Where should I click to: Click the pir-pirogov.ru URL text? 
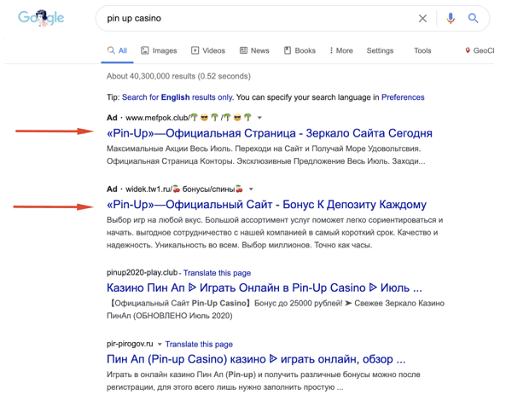pos(130,344)
